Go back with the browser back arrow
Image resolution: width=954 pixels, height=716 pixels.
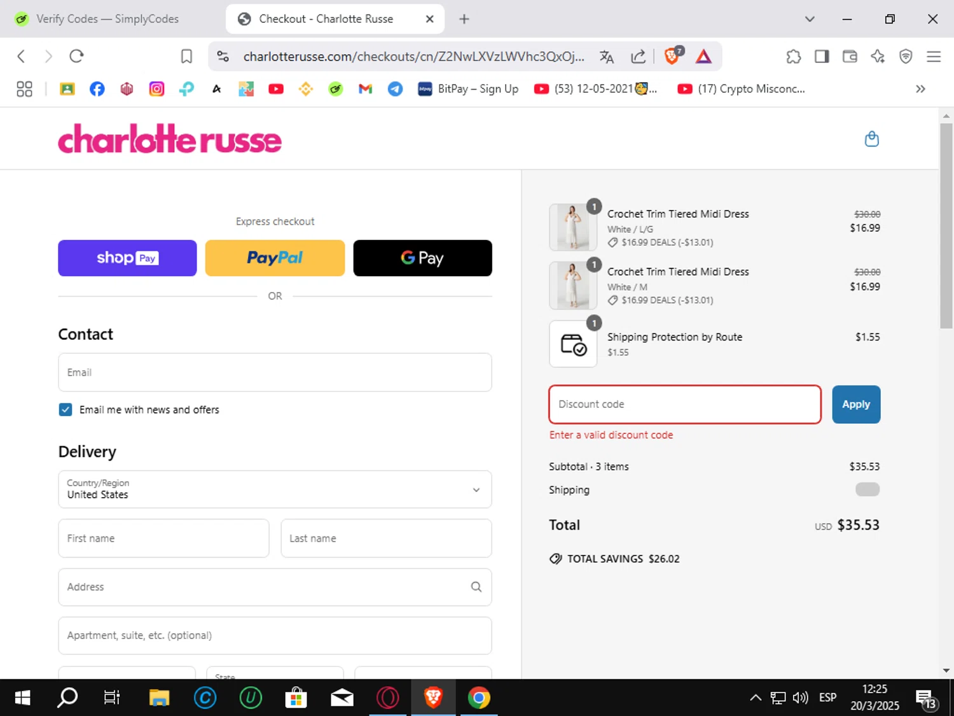tap(21, 56)
